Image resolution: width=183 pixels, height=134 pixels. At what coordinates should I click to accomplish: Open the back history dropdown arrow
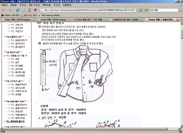tap(7, 10)
